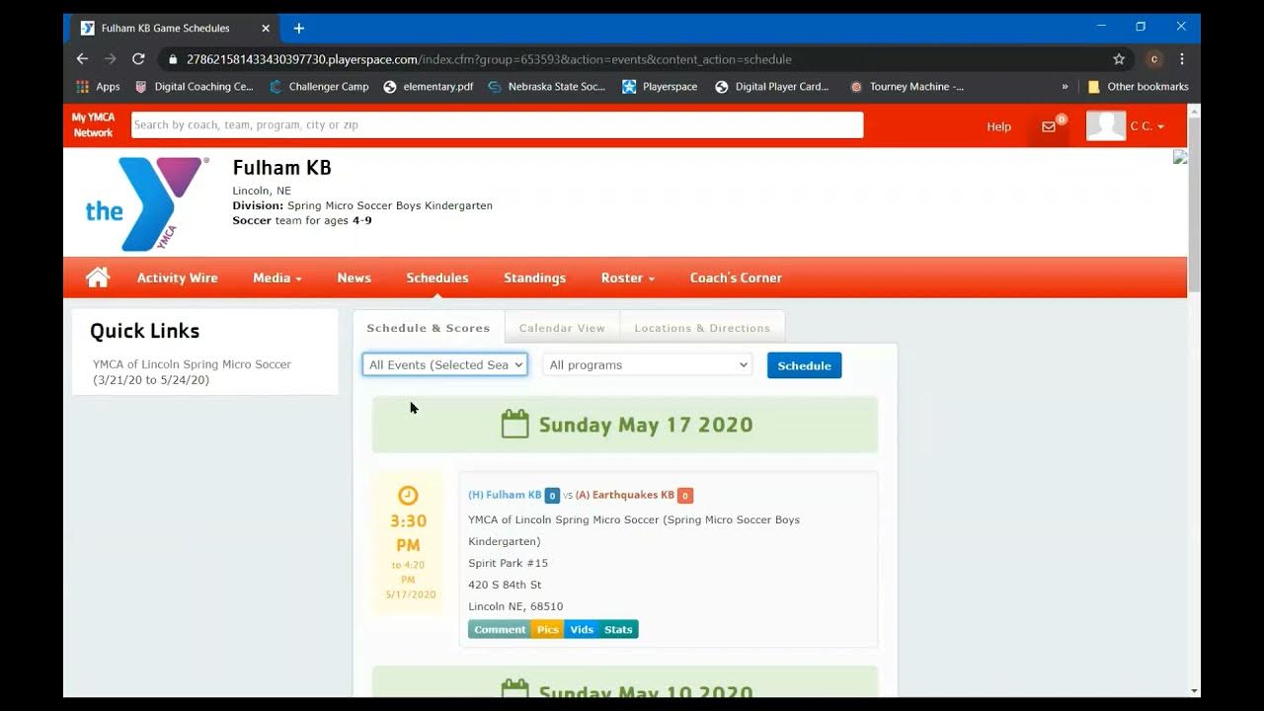This screenshot has width=1264, height=711.
Task: Open the Activity Wire page
Action: [x=177, y=277]
